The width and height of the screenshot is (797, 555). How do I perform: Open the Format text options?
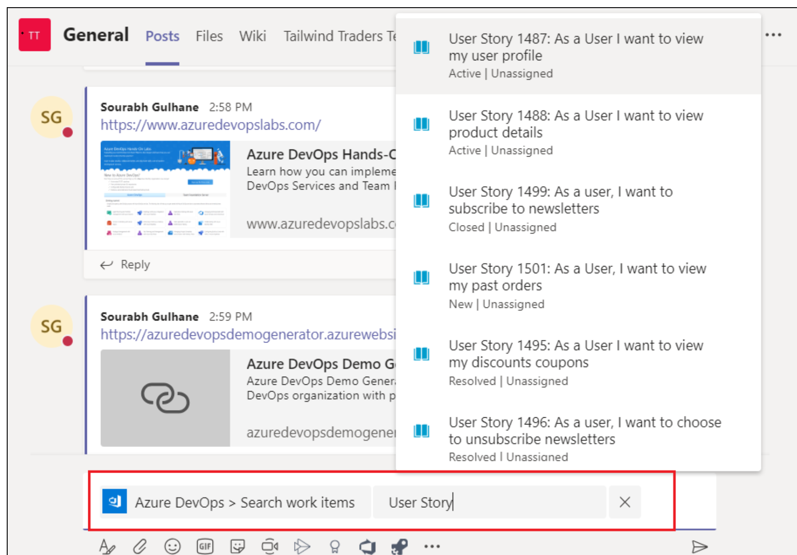107,546
